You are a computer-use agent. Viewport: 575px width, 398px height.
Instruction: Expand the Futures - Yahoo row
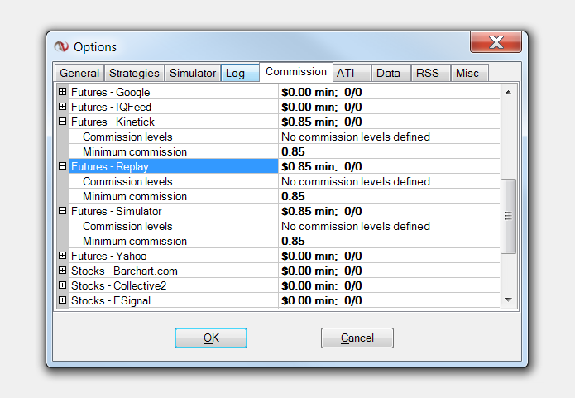click(x=63, y=256)
